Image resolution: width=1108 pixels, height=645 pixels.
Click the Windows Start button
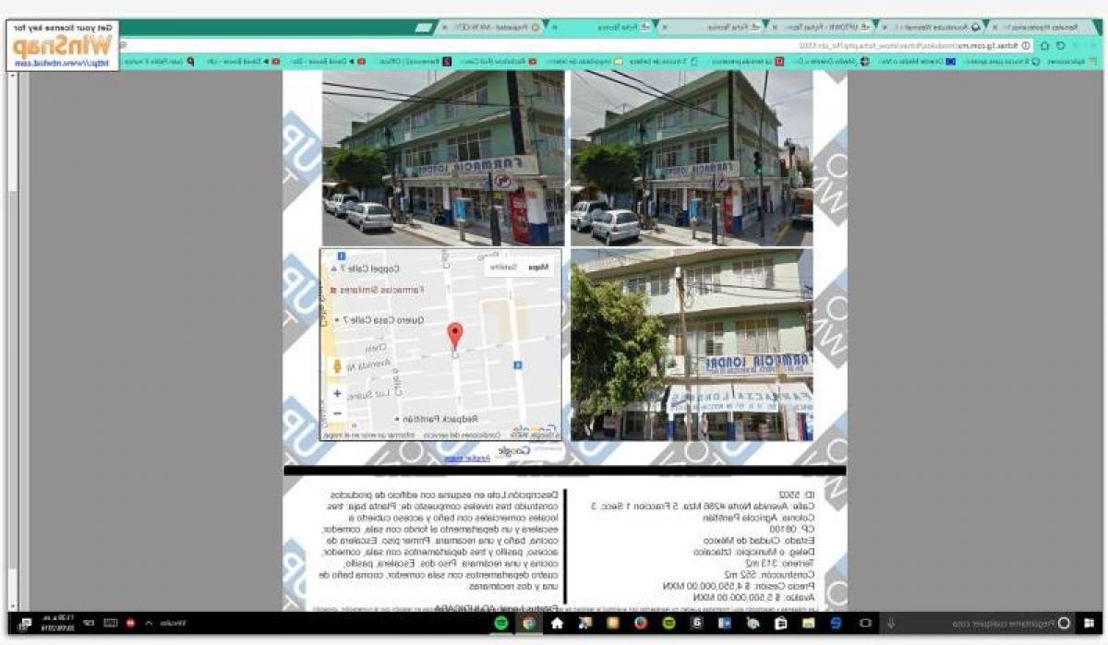(1090, 623)
